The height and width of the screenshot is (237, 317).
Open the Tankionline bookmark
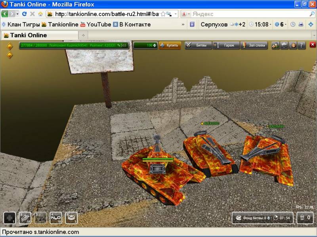[60, 24]
